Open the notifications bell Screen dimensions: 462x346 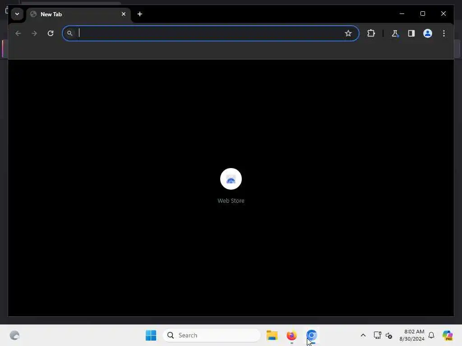click(431, 335)
